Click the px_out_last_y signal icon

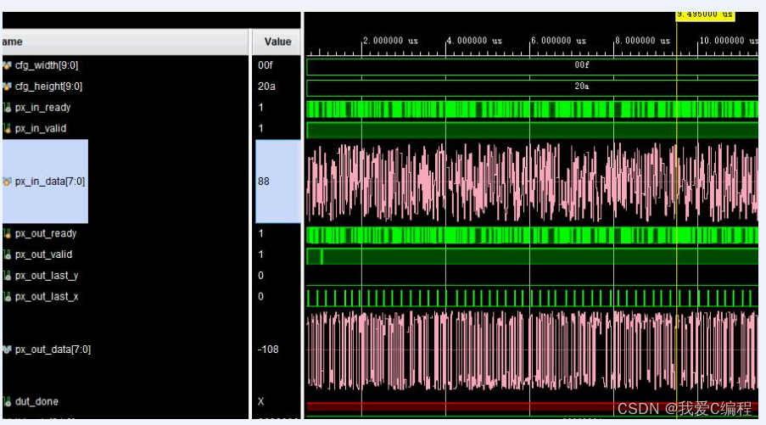(x=7, y=276)
